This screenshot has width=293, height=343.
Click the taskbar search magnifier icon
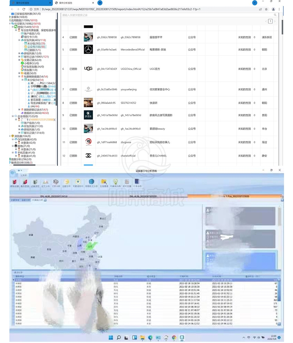pos(119,337)
